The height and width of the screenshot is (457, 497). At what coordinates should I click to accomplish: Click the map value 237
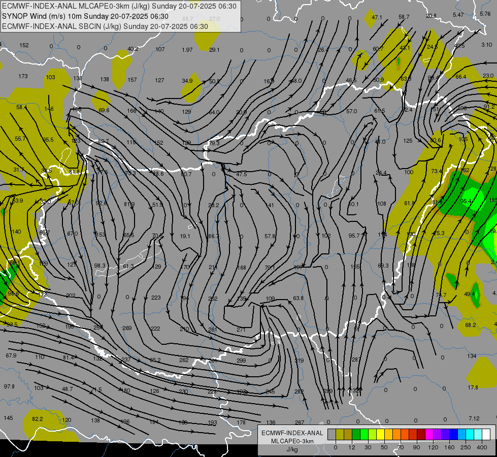(126, 360)
